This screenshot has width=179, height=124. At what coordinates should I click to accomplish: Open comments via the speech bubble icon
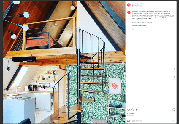(x=132, y=110)
